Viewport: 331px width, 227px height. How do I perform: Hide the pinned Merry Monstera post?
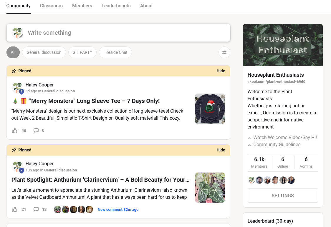pos(221,71)
